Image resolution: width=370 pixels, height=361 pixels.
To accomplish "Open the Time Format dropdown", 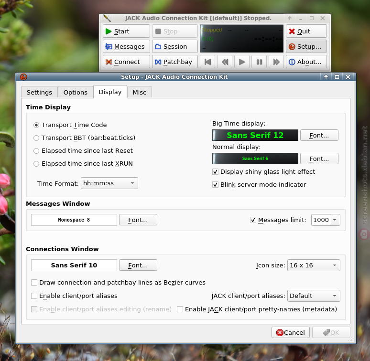I will (109, 183).
